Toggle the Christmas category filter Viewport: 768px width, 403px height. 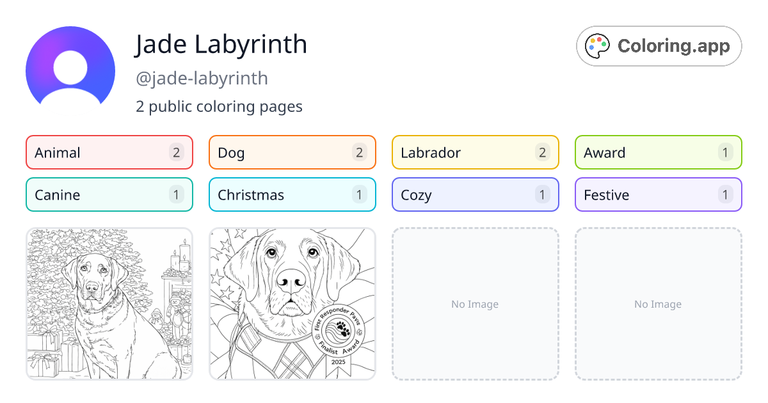(x=292, y=194)
